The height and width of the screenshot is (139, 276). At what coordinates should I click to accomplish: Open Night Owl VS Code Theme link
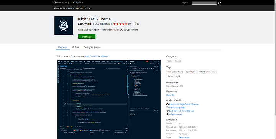96,56
